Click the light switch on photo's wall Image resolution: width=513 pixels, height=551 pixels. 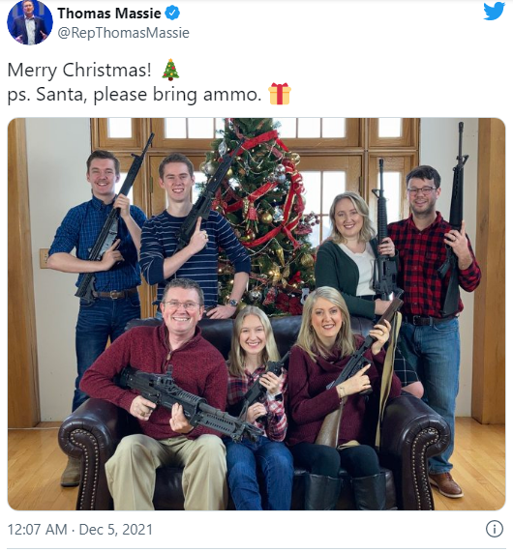pos(44,258)
